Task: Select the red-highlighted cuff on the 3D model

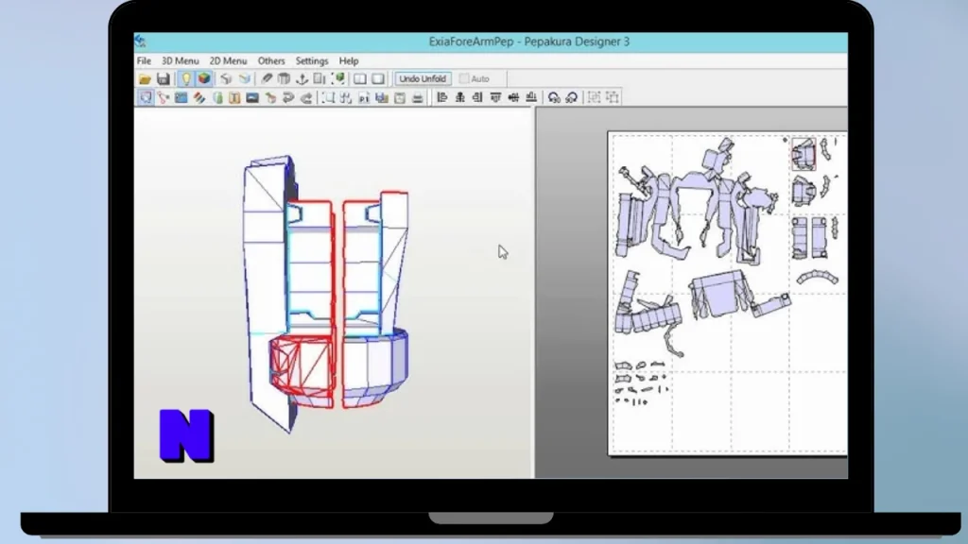Action: click(302, 371)
